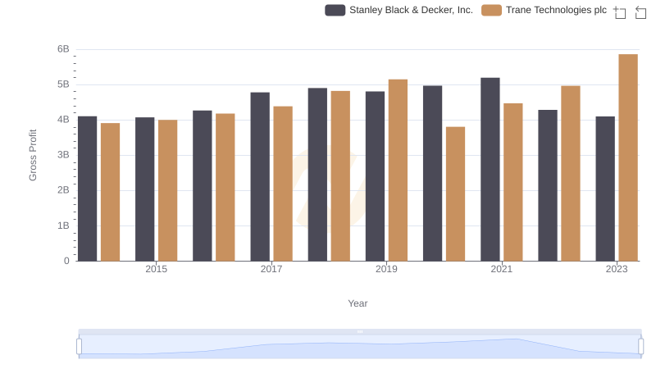
Task: Click the orange Trane Technologies legend swatch
Action: (x=491, y=10)
